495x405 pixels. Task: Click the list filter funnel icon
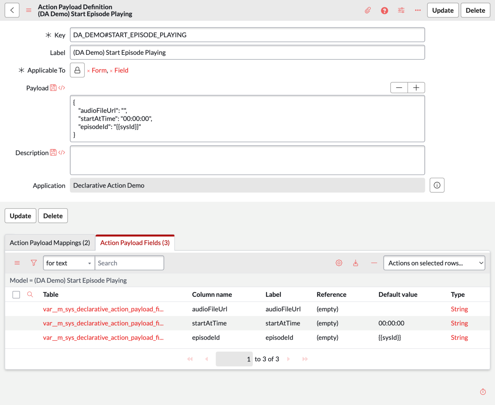(x=34, y=263)
